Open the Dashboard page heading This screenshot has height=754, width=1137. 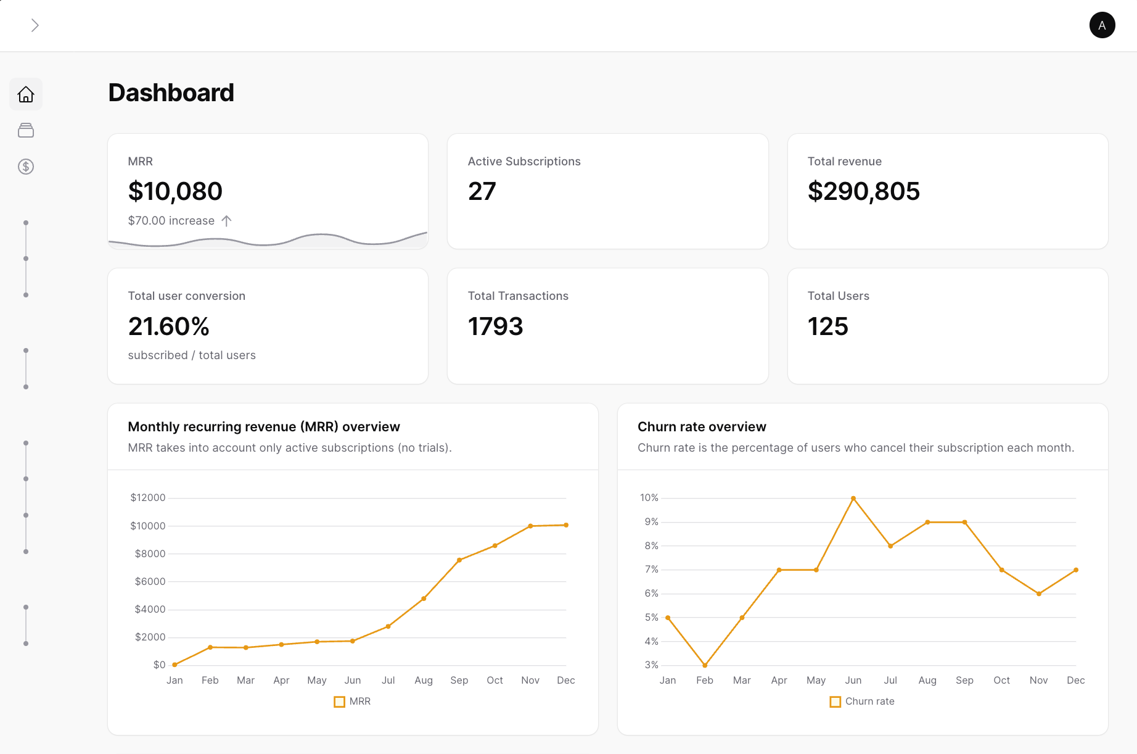pyautogui.click(x=171, y=92)
